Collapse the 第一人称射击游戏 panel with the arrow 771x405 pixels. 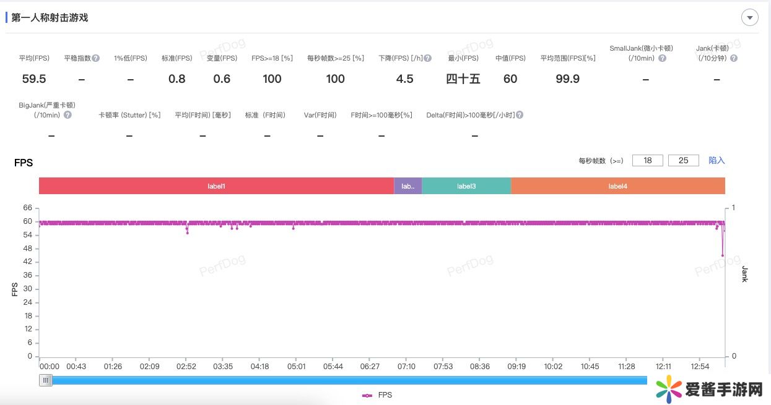749,18
